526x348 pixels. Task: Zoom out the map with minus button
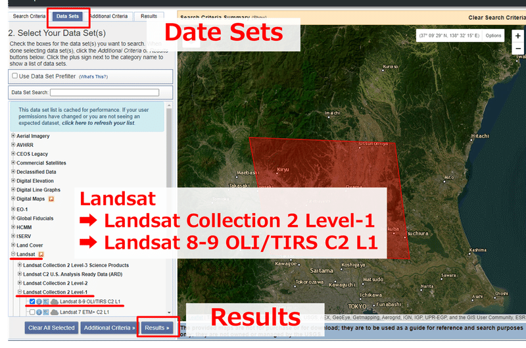[518, 48]
